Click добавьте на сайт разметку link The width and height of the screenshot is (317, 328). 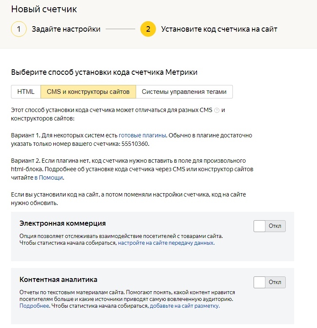coord(185,306)
